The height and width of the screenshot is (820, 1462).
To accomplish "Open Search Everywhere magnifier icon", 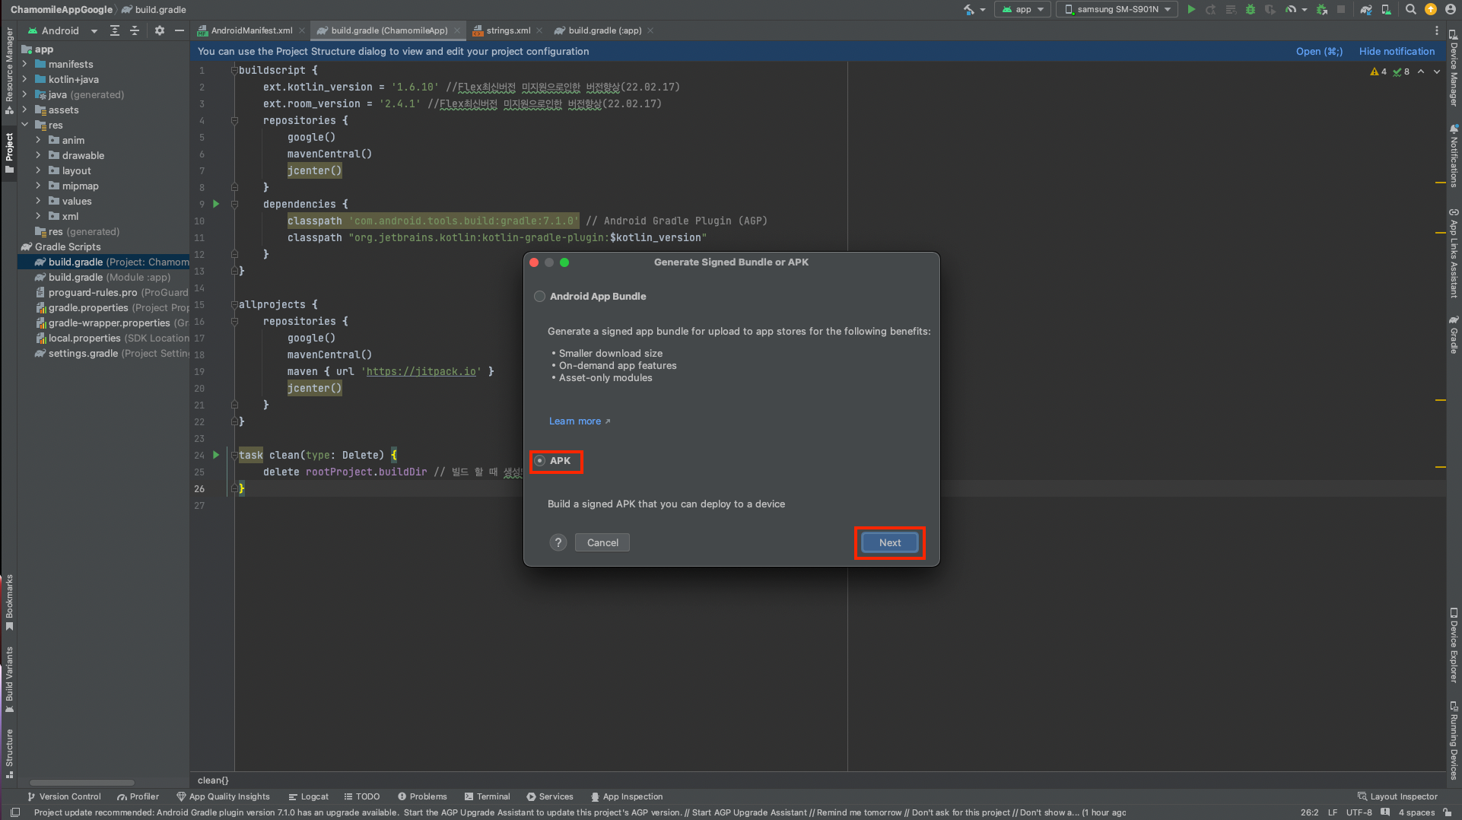I will [x=1411, y=9].
